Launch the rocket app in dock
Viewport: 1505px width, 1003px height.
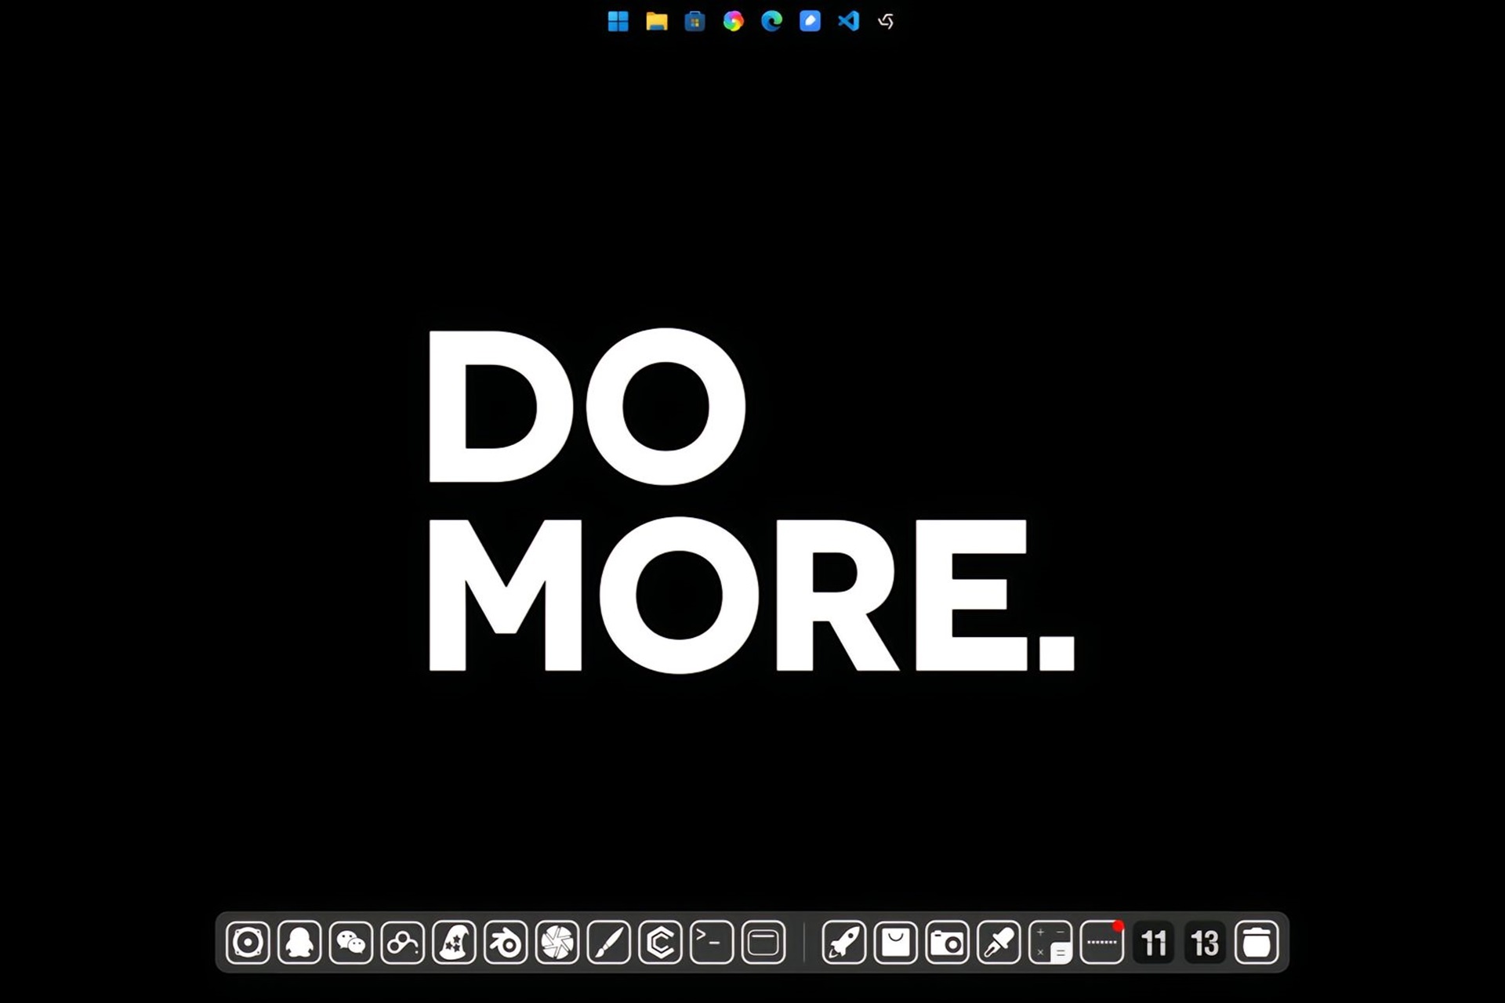[x=844, y=942]
